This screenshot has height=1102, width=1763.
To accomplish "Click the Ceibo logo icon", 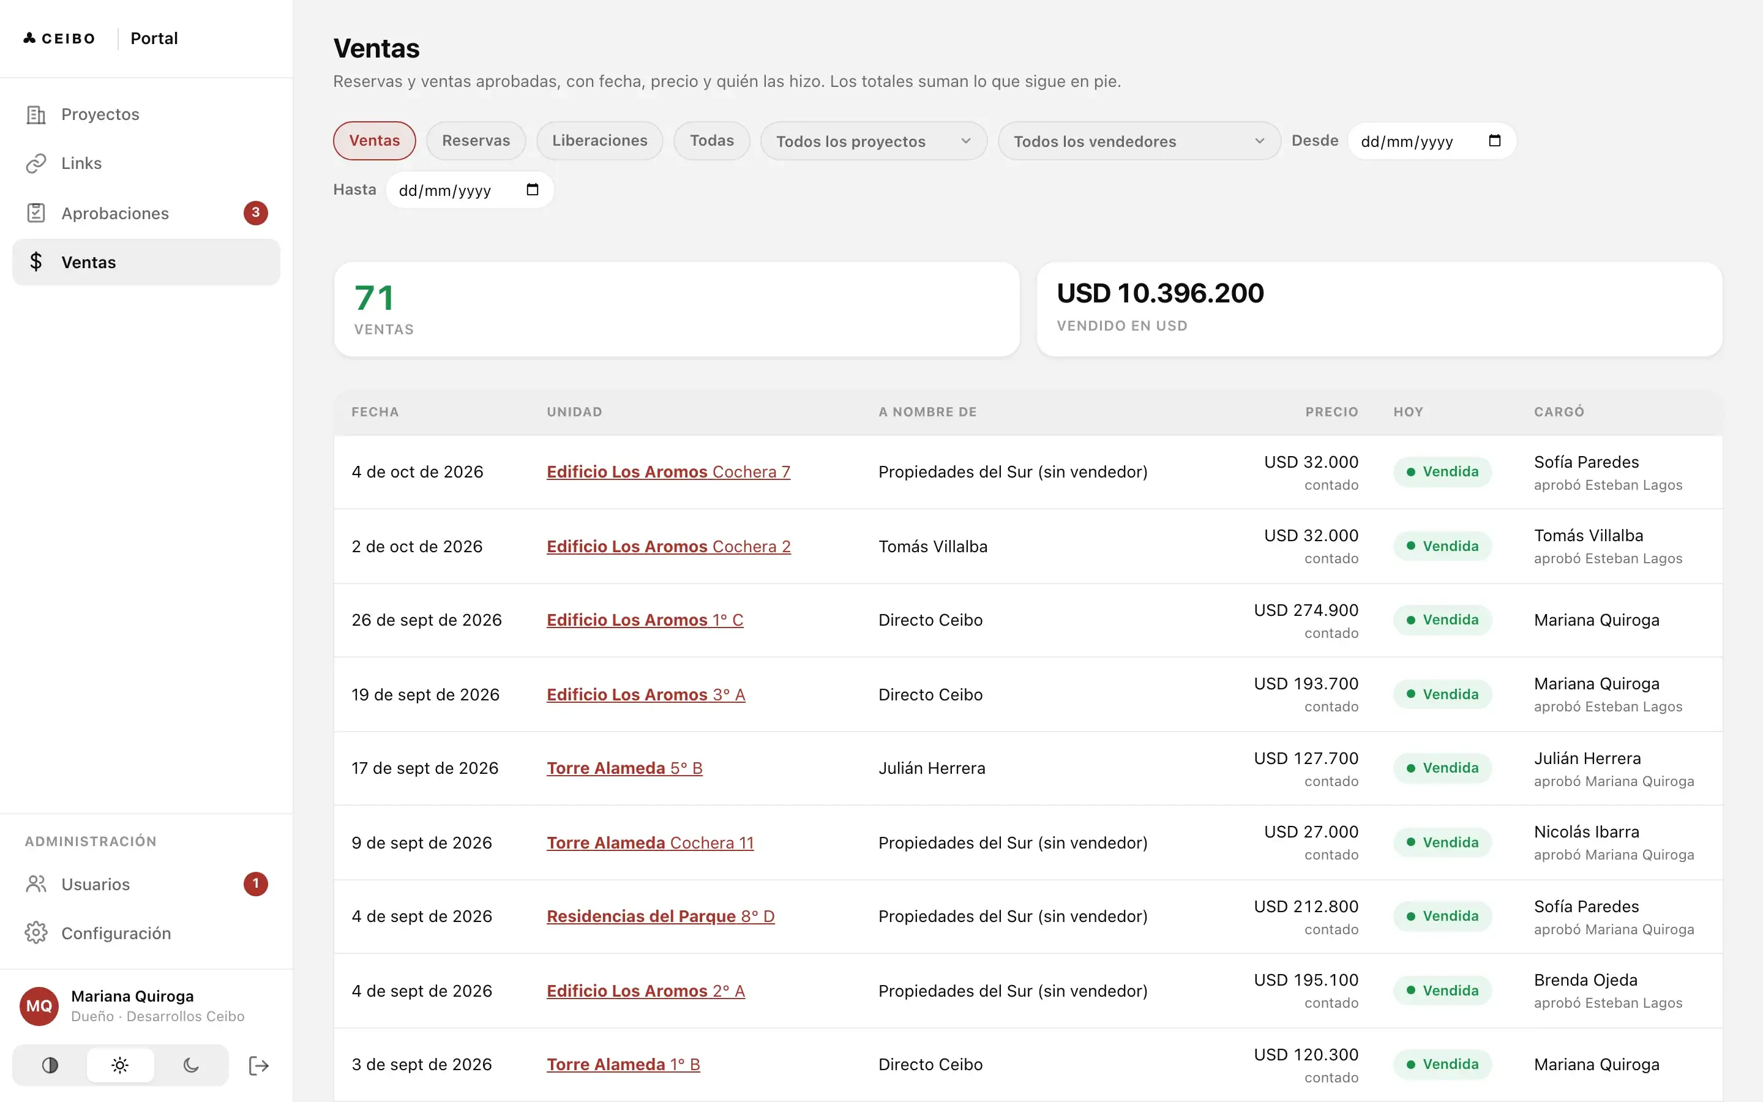I will coord(29,38).
